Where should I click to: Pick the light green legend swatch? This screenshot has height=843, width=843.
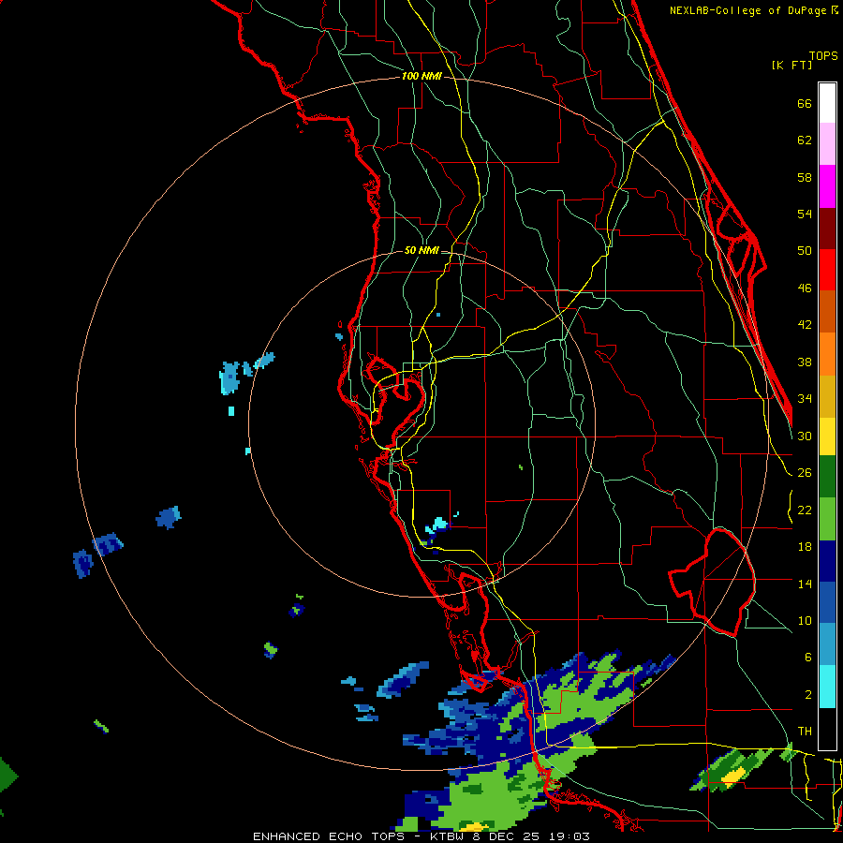[827, 519]
